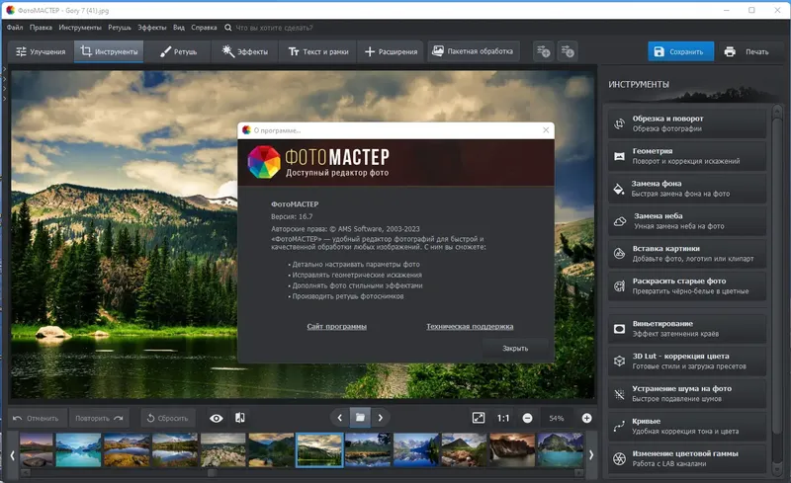The image size is (791, 483).
Task: Go to the previous photo arrow
Action: pyautogui.click(x=339, y=418)
